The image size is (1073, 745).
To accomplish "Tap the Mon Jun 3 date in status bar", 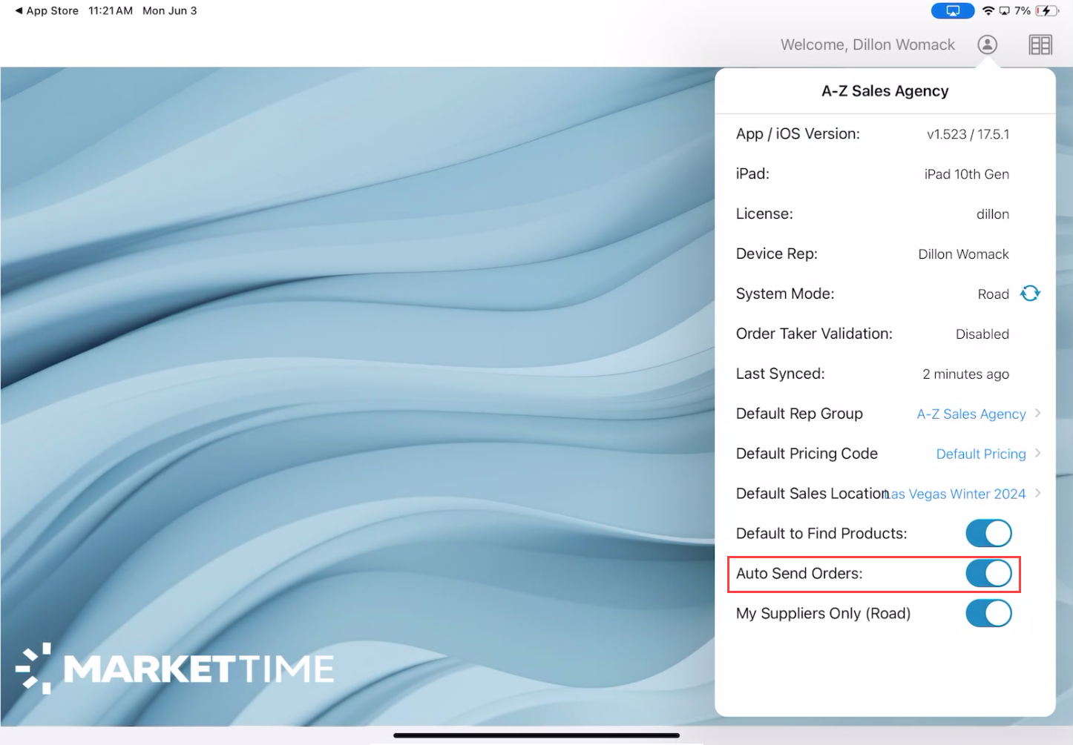I will tap(170, 11).
